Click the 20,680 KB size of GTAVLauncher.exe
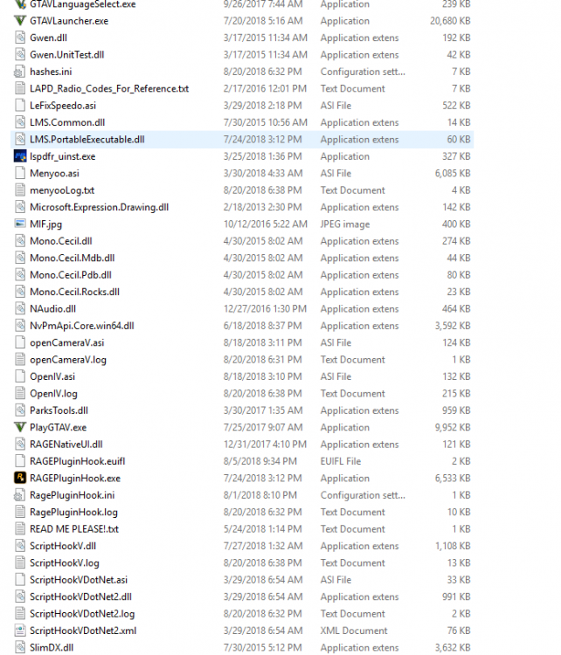This screenshot has height=655, width=561. point(450,20)
